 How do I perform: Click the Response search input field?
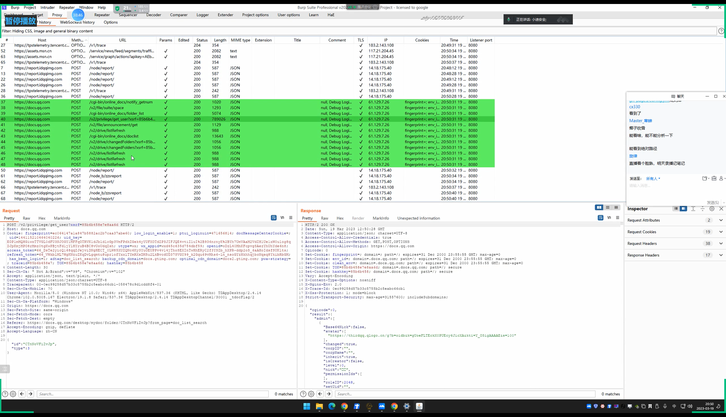pyautogui.click(x=465, y=394)
